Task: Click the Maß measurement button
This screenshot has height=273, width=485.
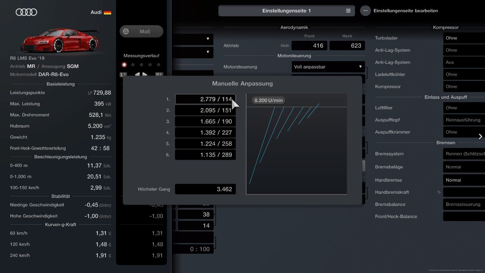Action: [141, 31]
